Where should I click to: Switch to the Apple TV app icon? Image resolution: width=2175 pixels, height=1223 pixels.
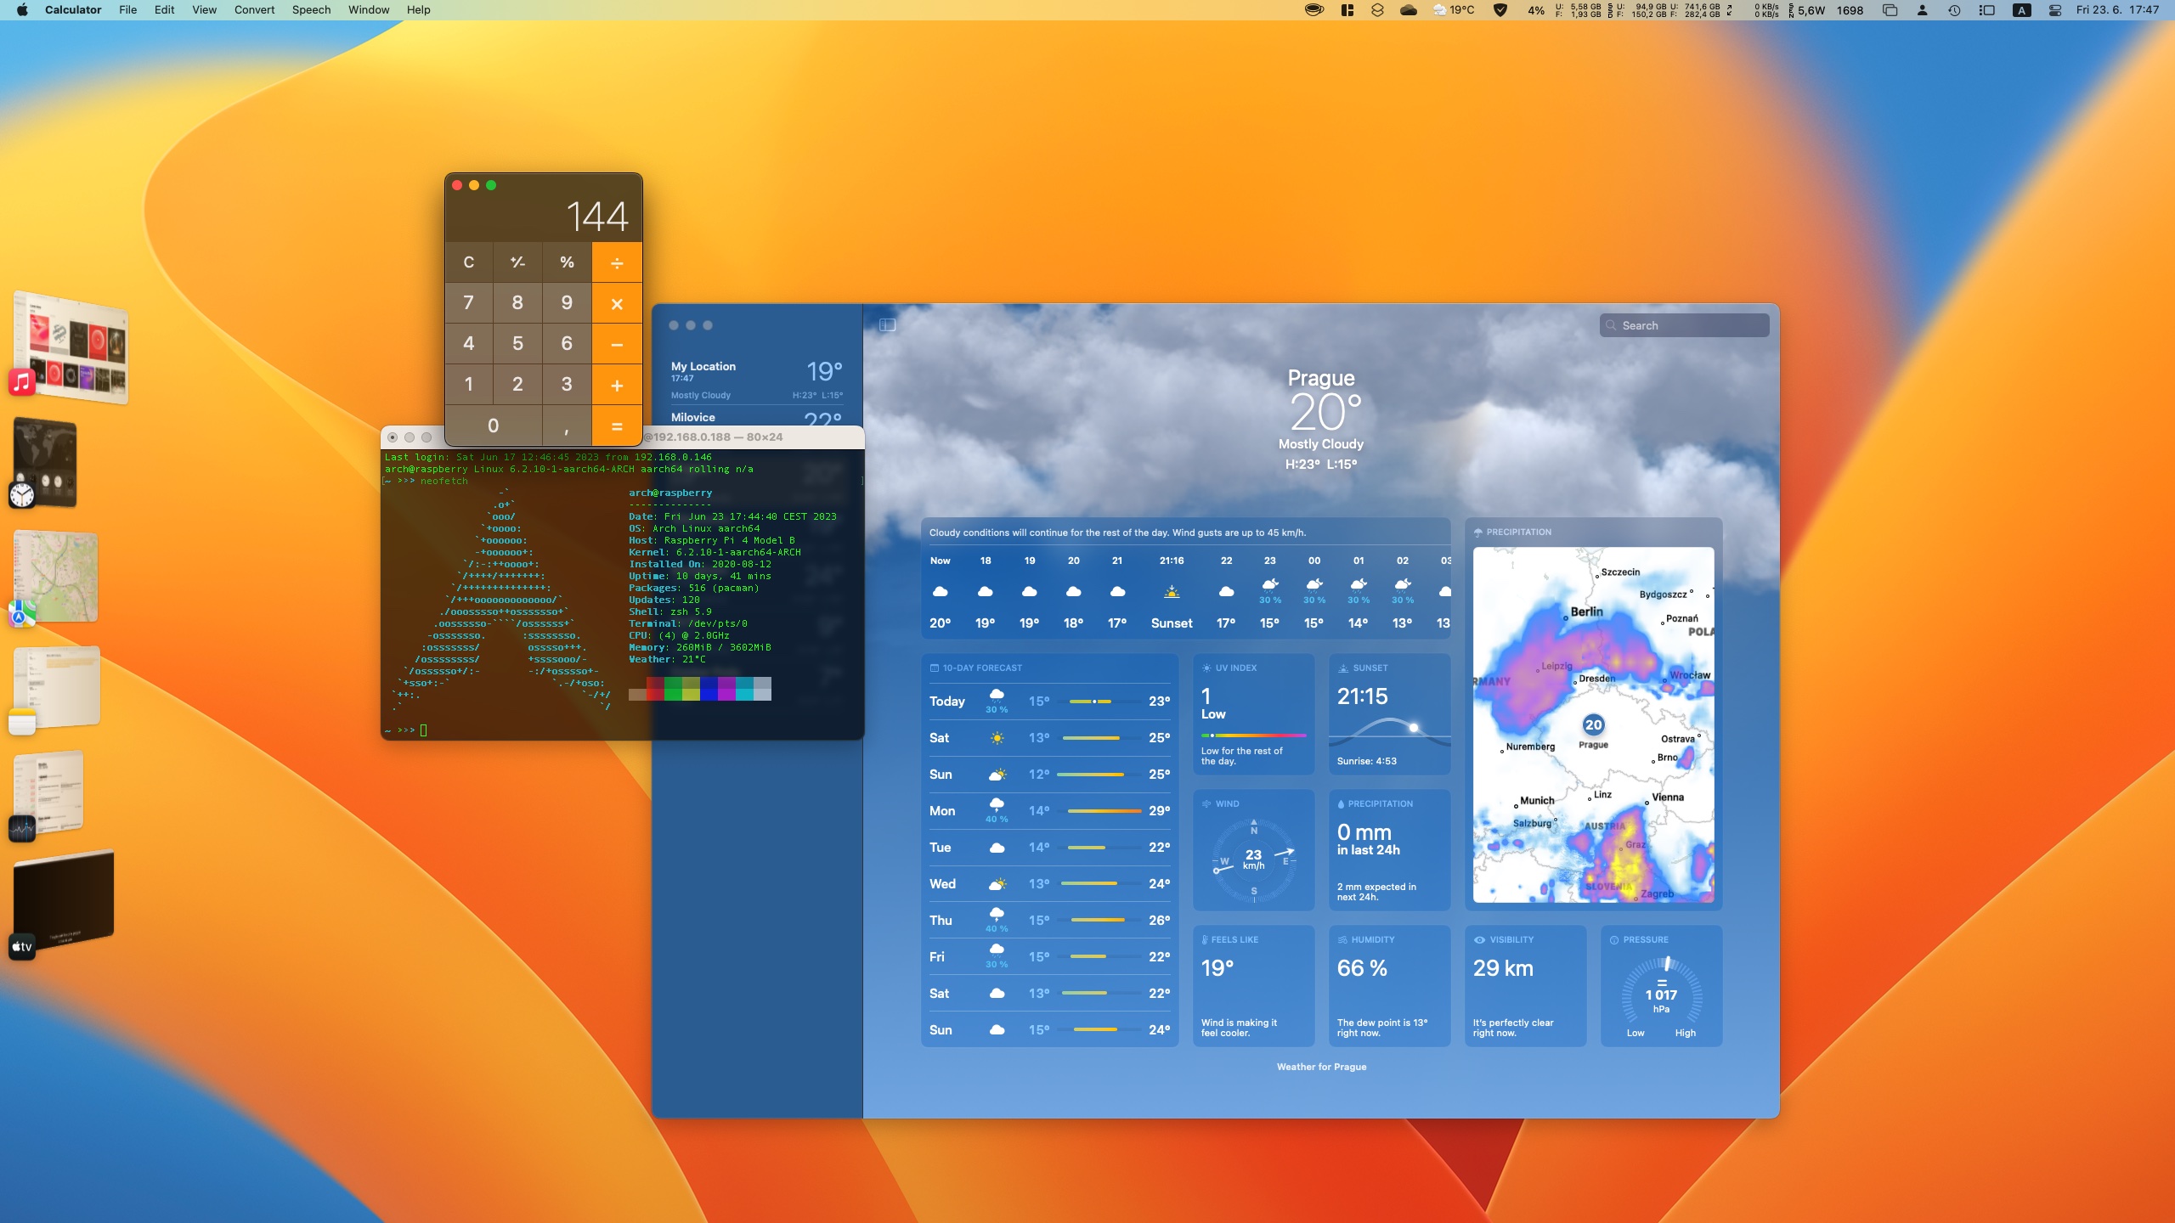pos(22,947)
